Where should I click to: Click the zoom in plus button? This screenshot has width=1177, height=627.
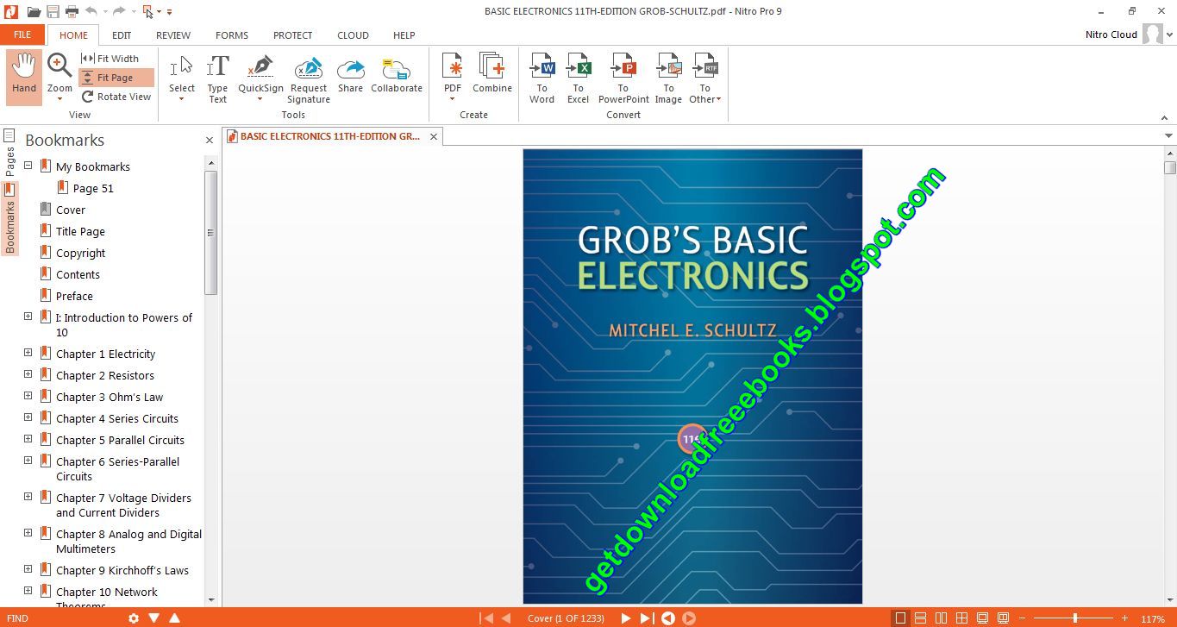click(1124, 618)
